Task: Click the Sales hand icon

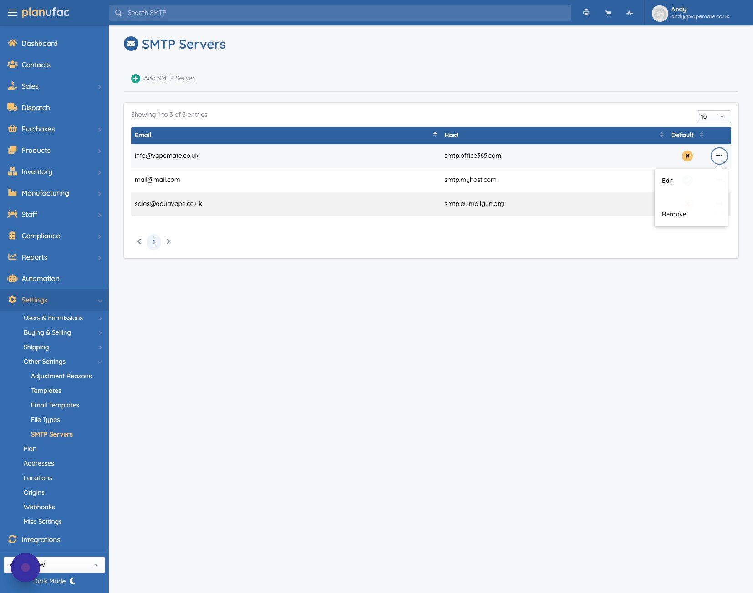Action: [12, 86]
